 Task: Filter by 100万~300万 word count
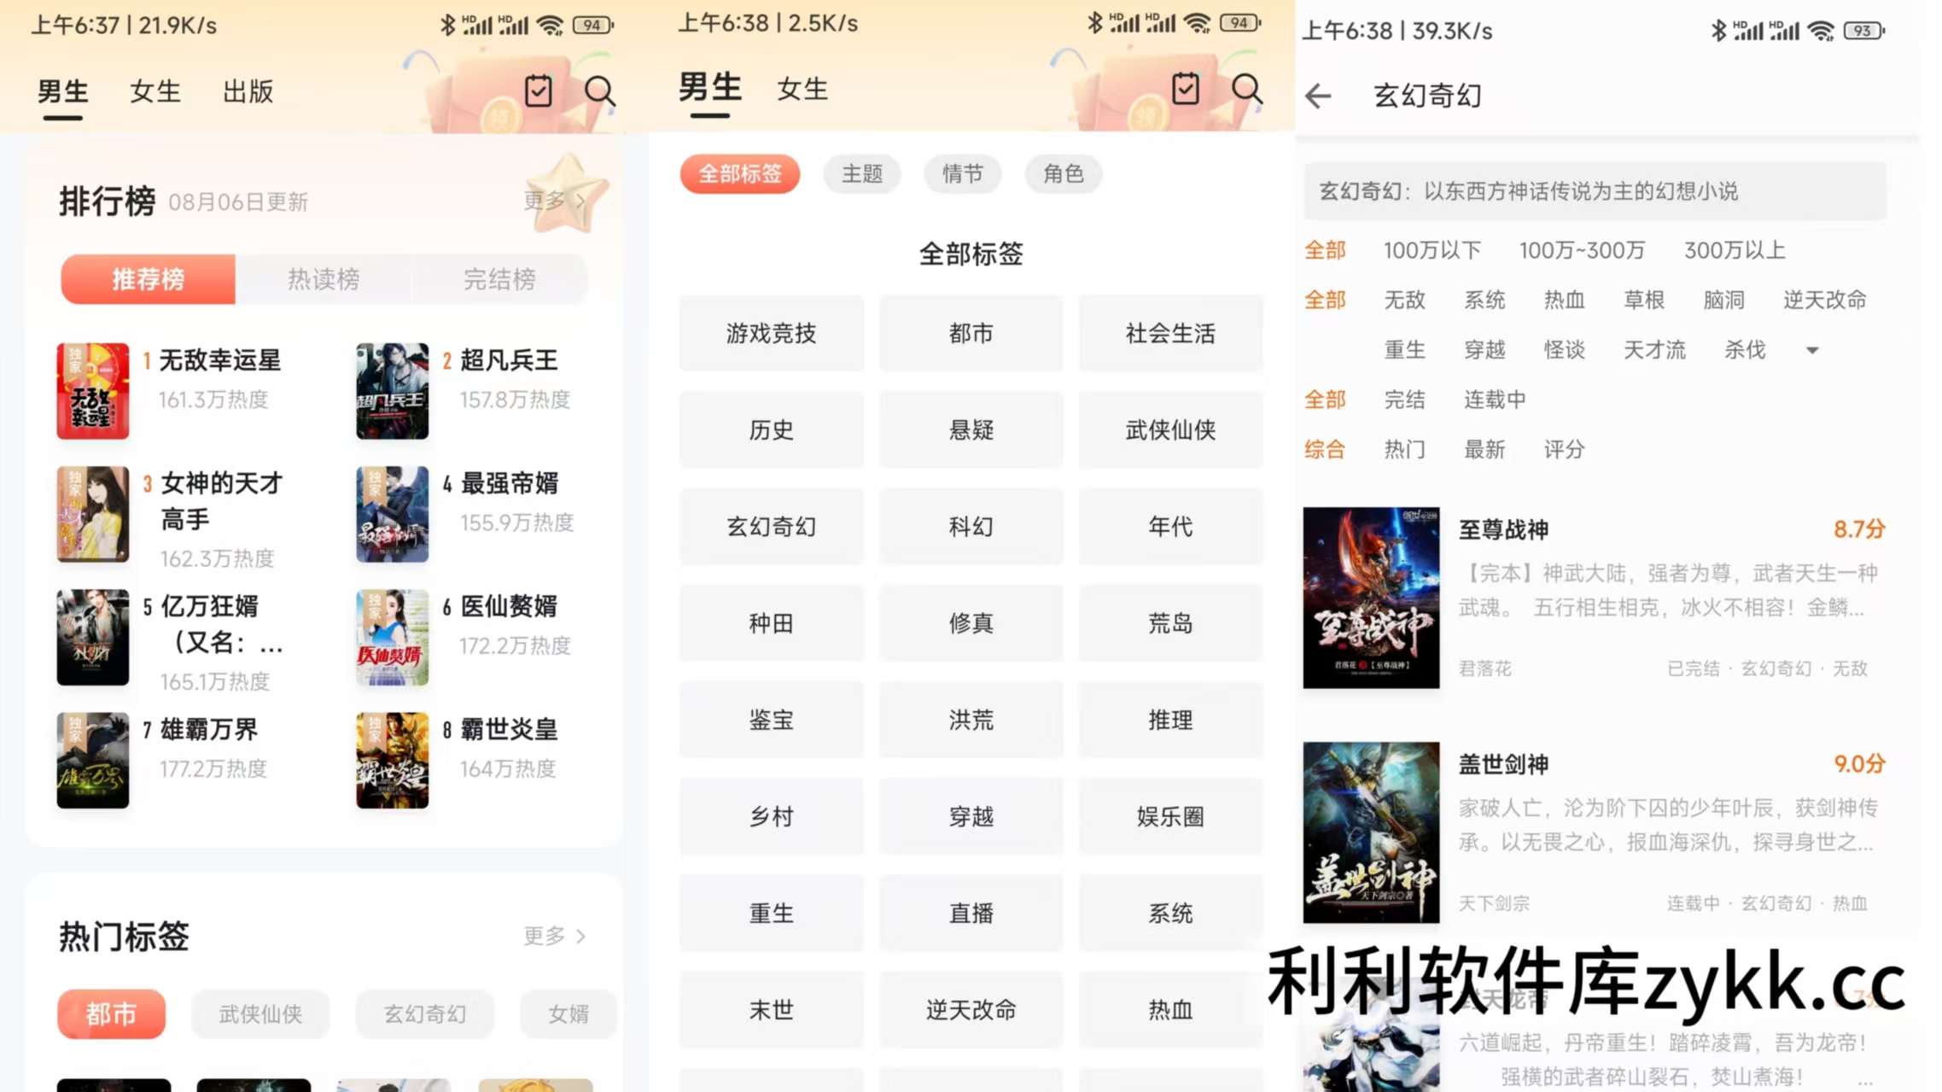click(x=1582, y=250)
